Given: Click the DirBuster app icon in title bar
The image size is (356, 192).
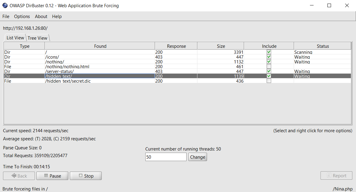Looking at the screenshot, I should [x=5, y=6].
